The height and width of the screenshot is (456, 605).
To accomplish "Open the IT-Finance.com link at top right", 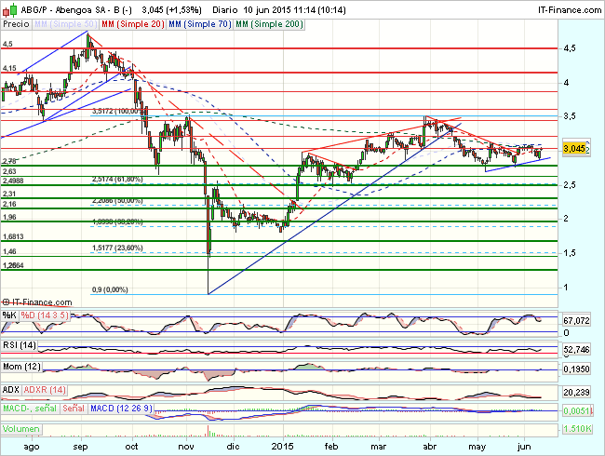I will click(x=570, y=10).
